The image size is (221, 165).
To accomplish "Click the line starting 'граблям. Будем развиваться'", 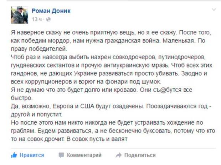I will [113, 131].
